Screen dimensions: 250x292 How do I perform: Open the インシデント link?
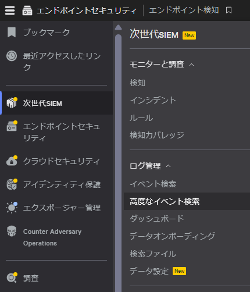pos(153,100)
